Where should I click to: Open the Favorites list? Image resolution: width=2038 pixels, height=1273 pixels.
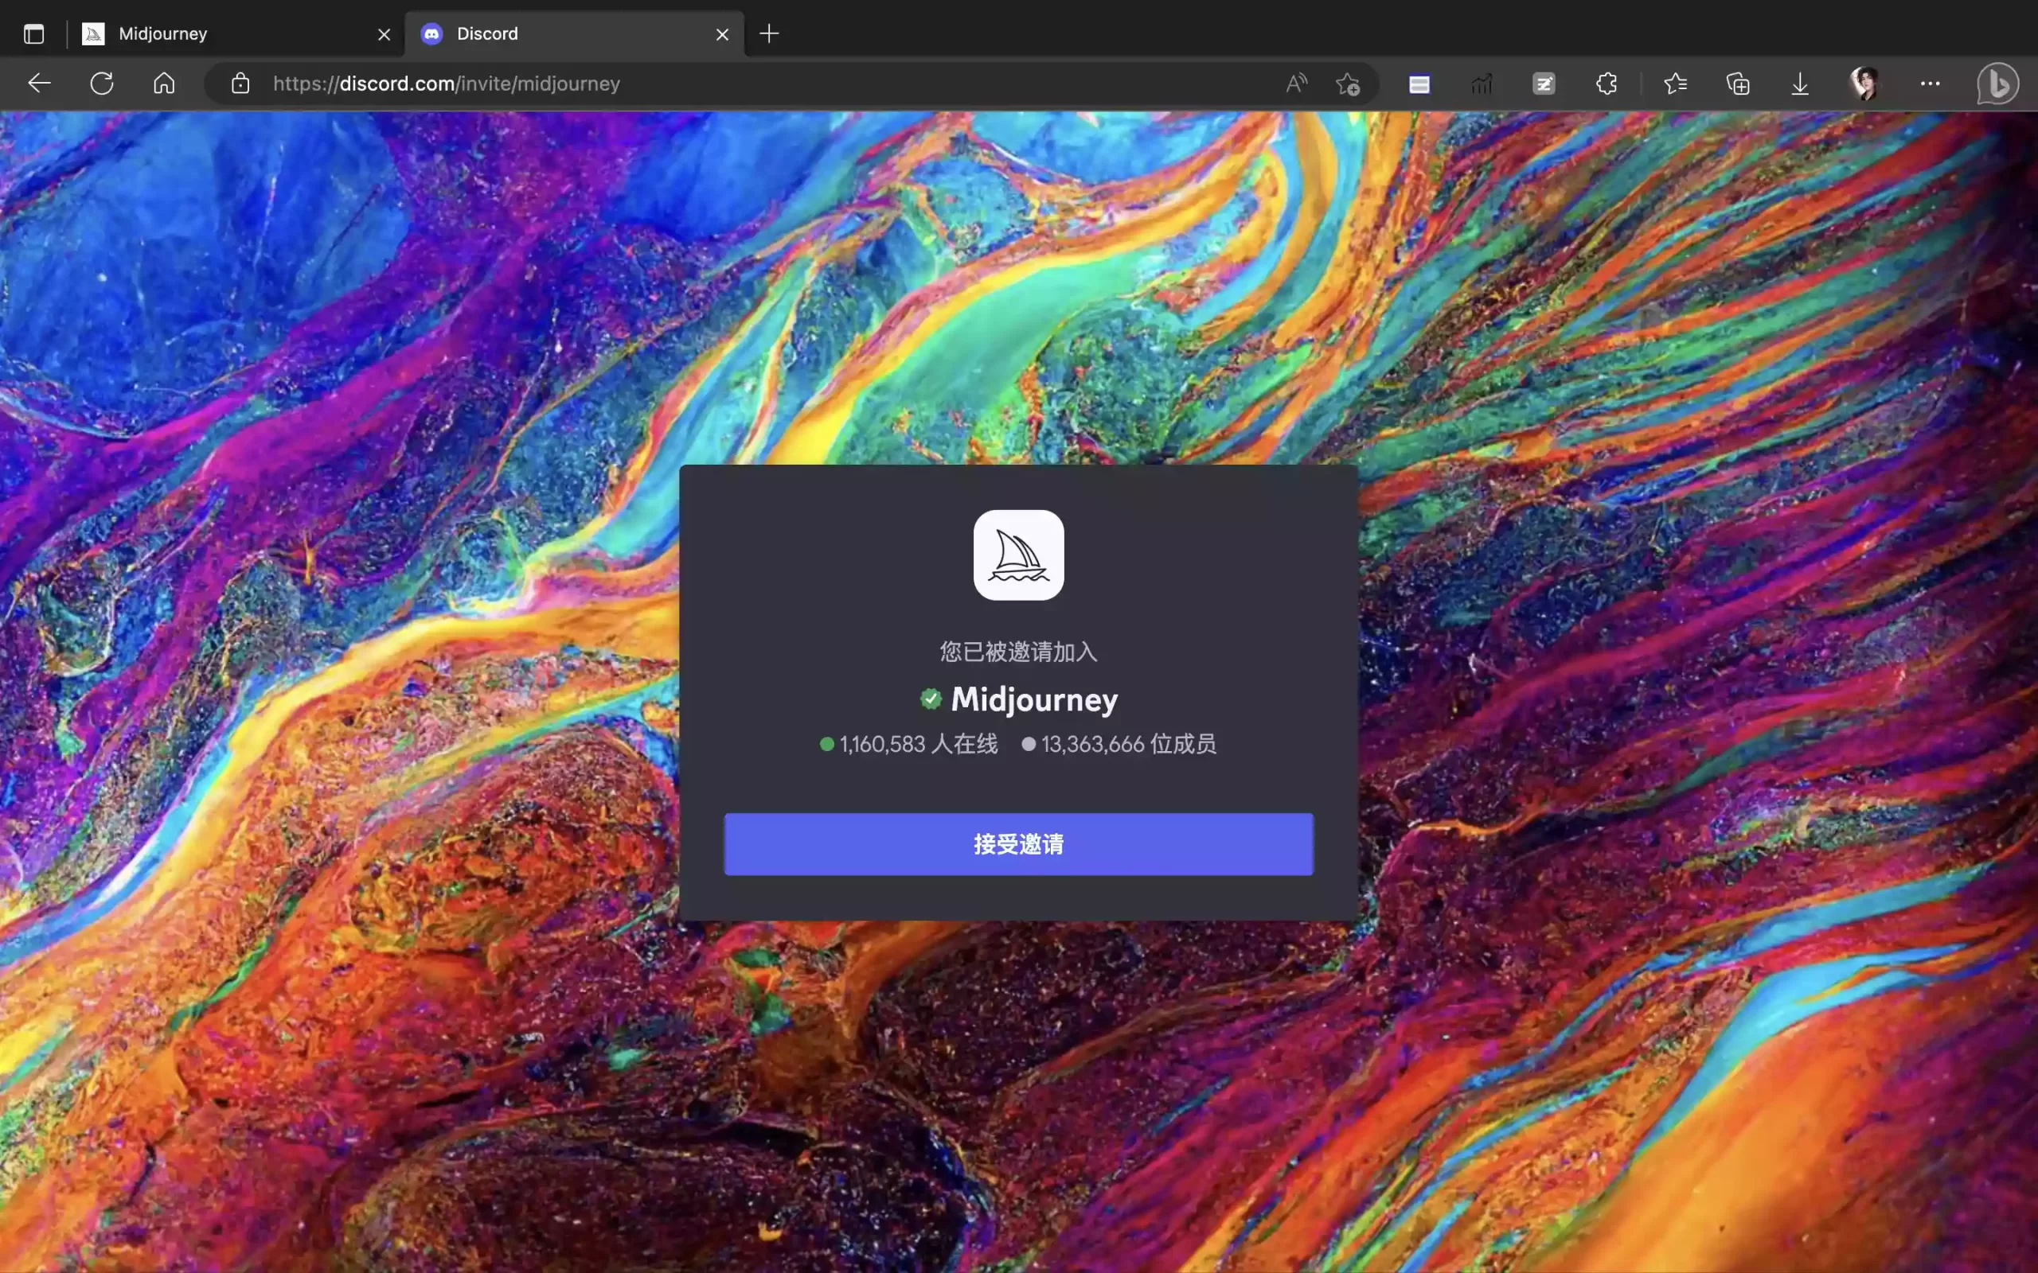(x=1675, y=84)
